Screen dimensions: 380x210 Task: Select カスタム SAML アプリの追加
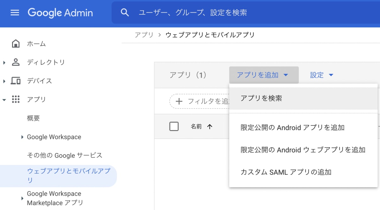point(303,172)
